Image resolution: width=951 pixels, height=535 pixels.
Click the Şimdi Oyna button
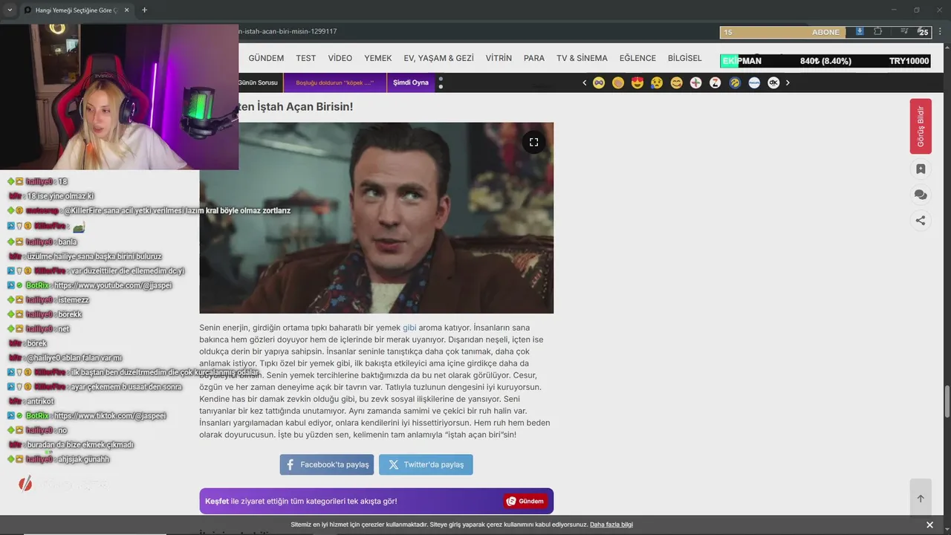pos(411,82)
